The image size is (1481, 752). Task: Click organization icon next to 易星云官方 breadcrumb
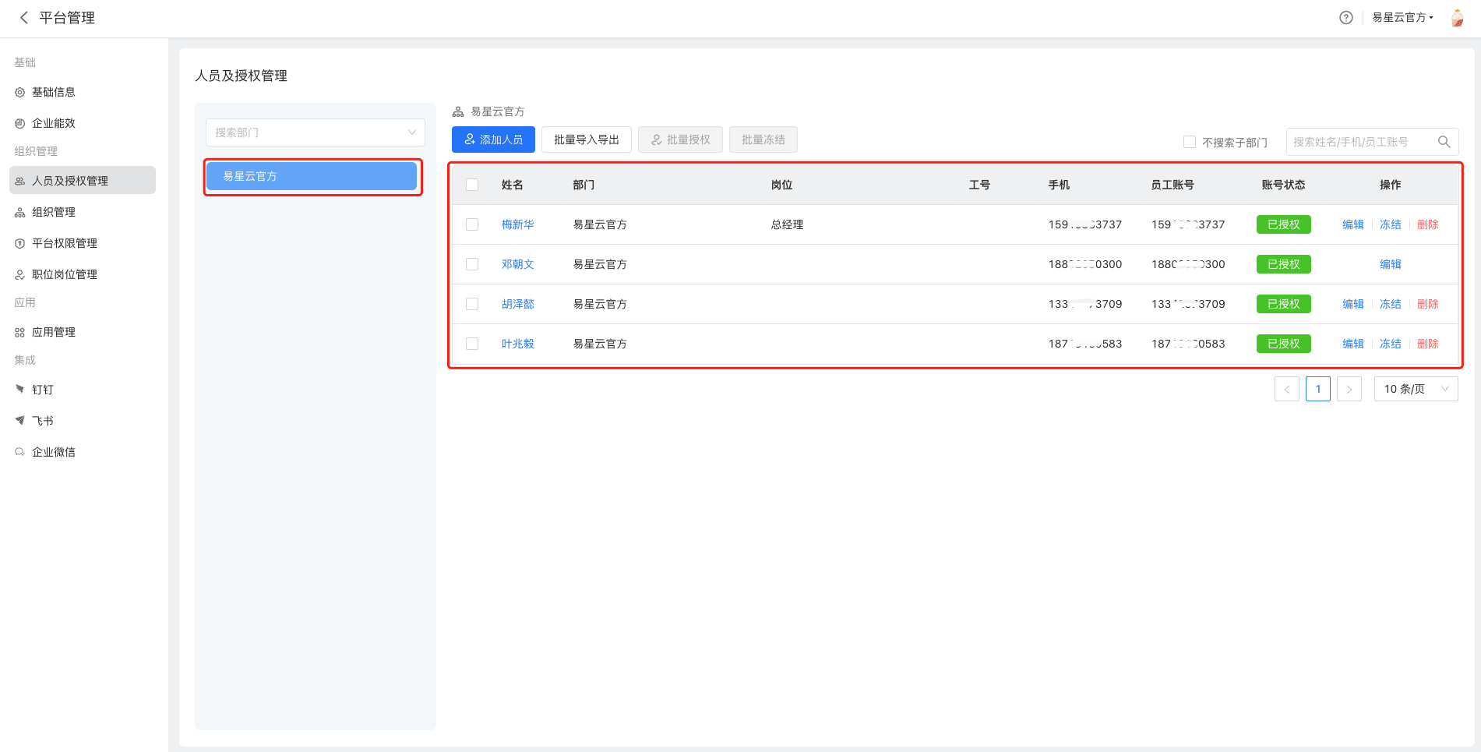(458, 112)
